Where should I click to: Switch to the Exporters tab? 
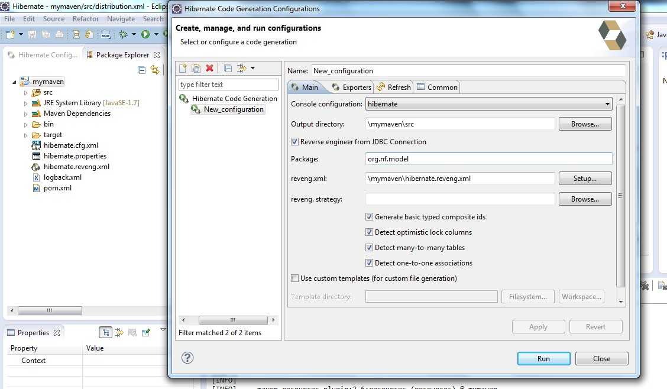(351, 87)
